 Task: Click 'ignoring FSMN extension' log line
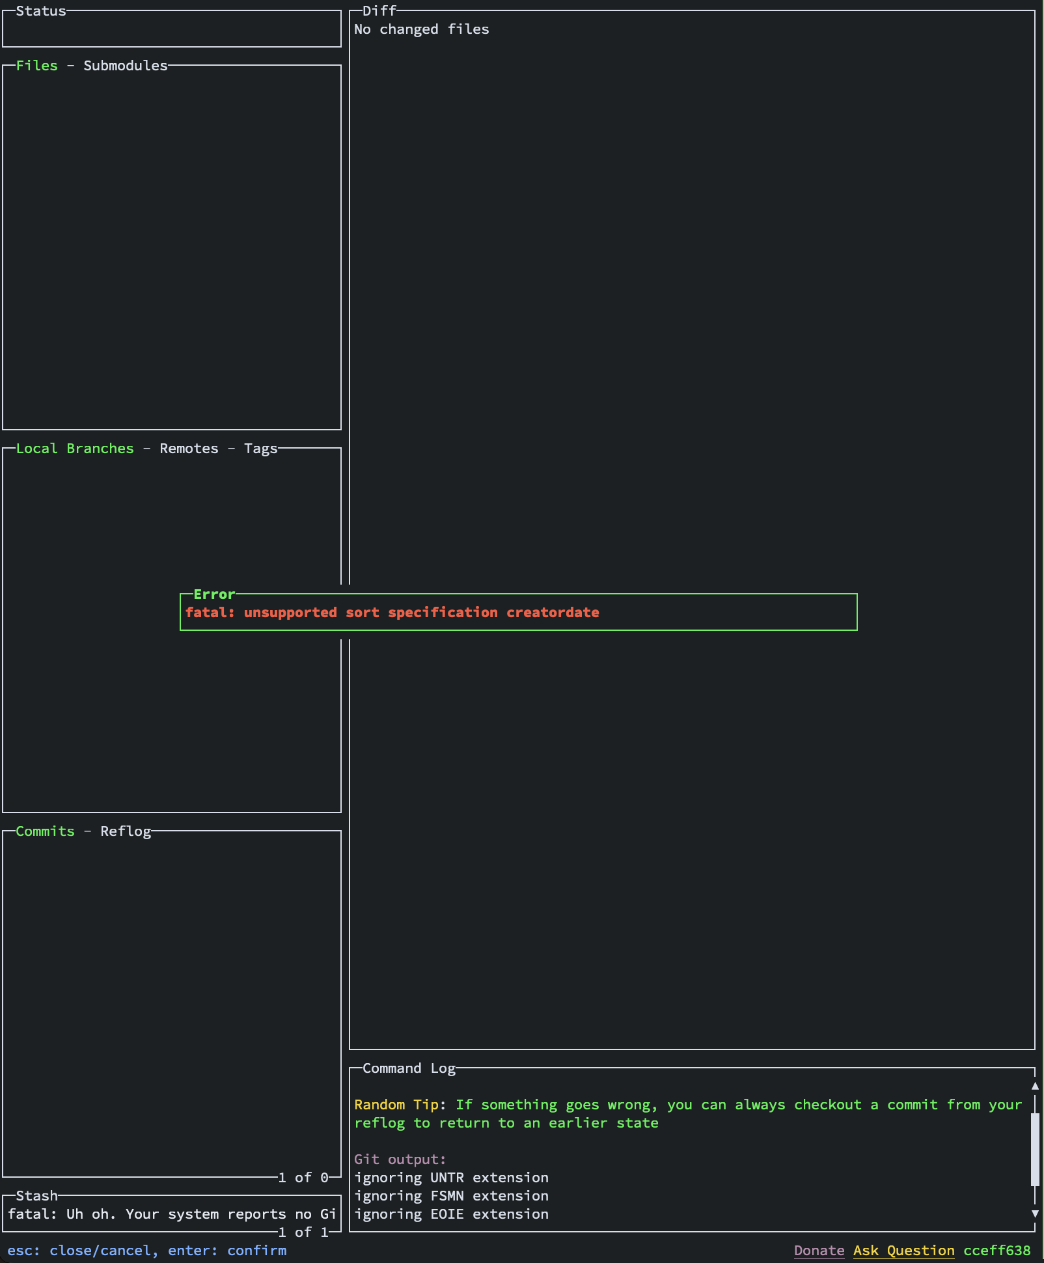451,1196
